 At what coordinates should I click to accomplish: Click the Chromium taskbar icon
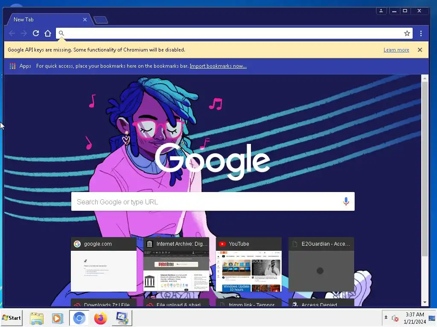[79, 318]
